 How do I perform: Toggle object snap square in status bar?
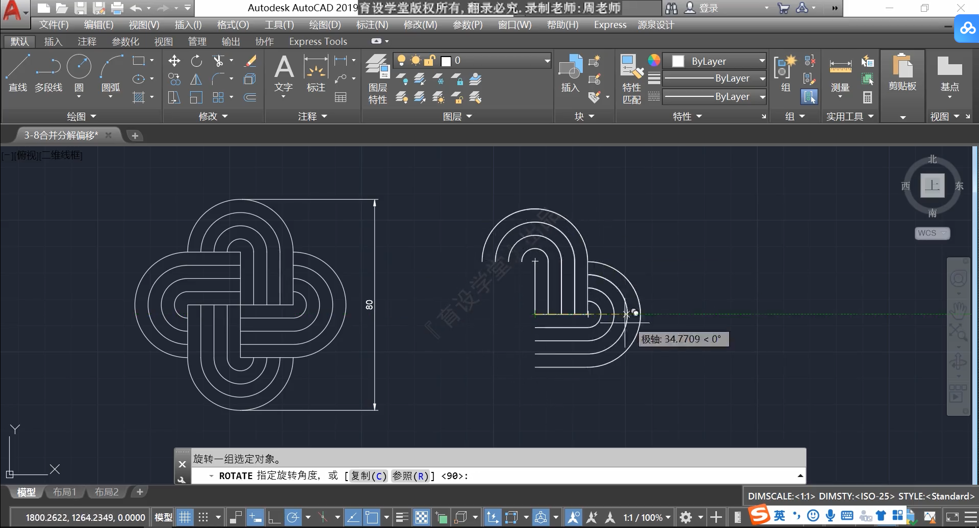372,517
